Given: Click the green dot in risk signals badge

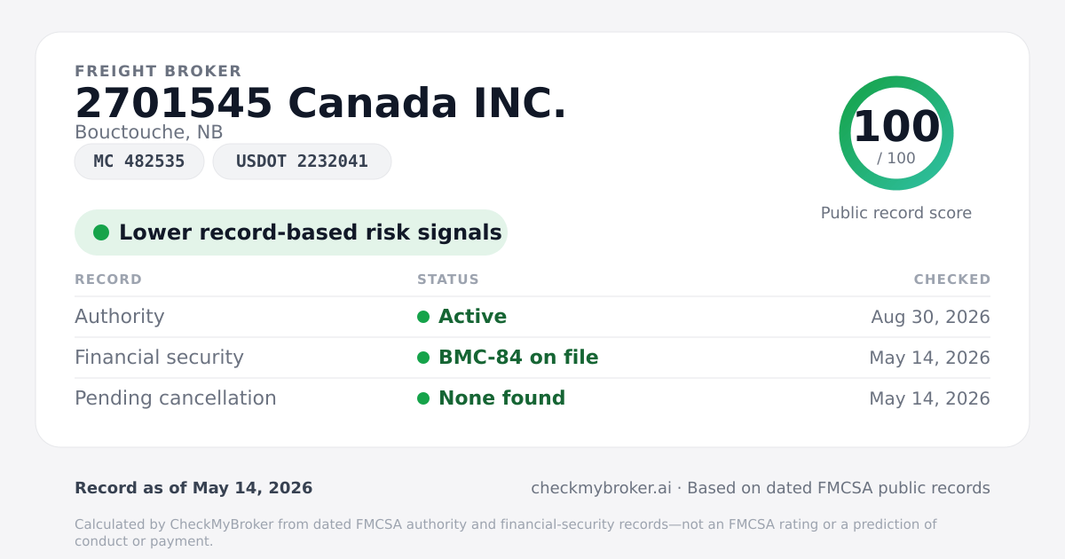Looking at the screenshot, I should [101, 232].
